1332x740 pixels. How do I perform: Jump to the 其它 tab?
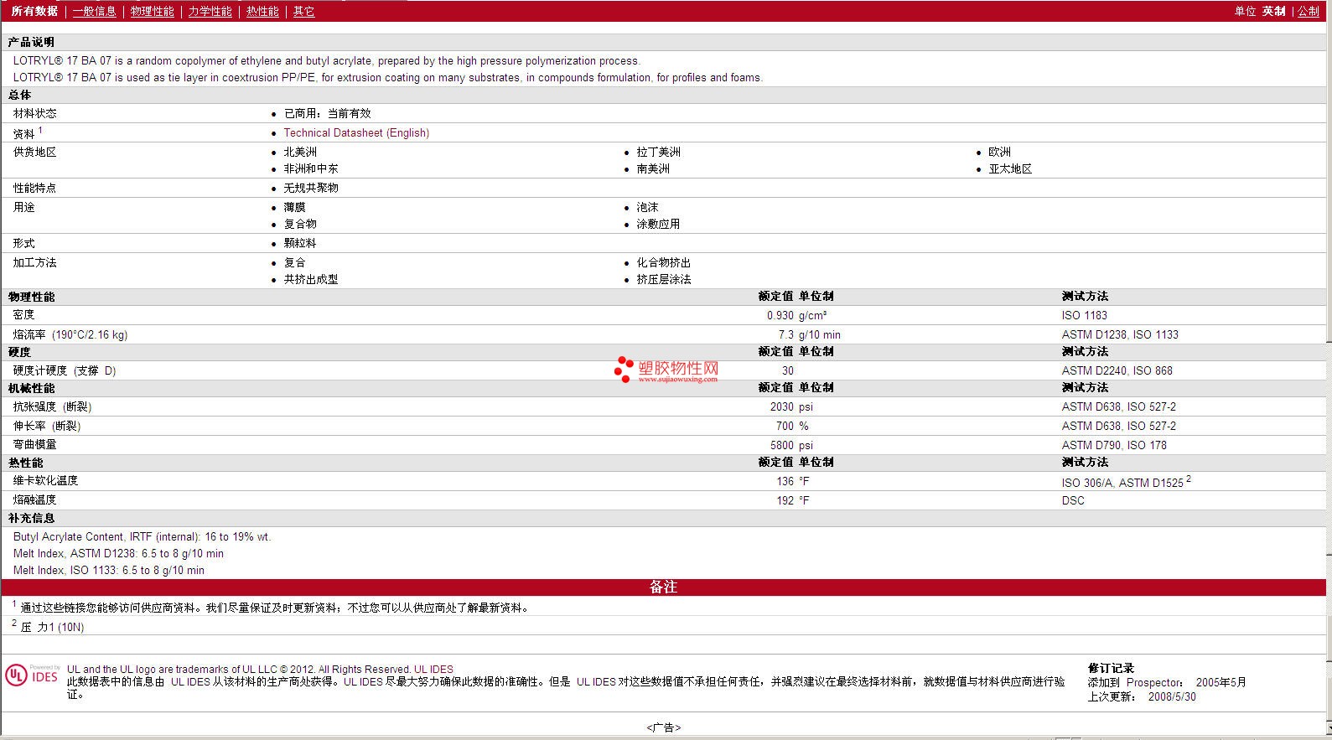pyautogui.click(x=303, y=11)
